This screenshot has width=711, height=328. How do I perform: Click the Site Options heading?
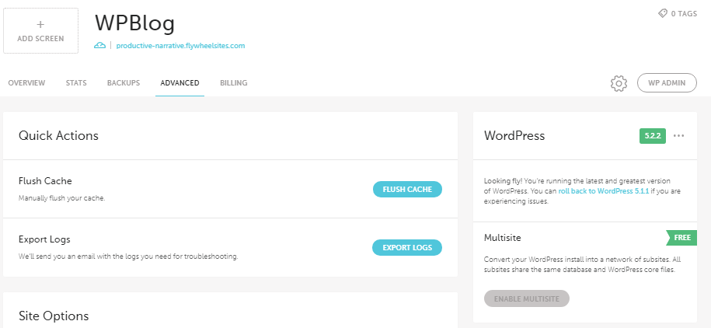pyautogui.click(x=54, y=316)
